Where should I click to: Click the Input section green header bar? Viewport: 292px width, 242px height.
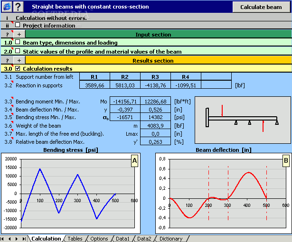click(158, 34)
